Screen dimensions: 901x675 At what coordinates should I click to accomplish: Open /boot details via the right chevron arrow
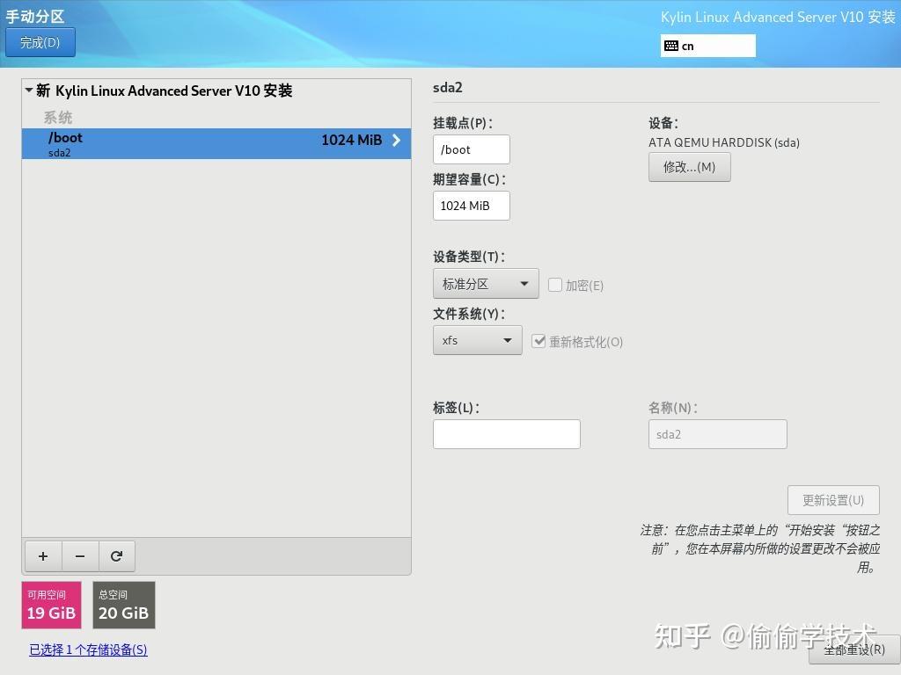click(395, 140)
